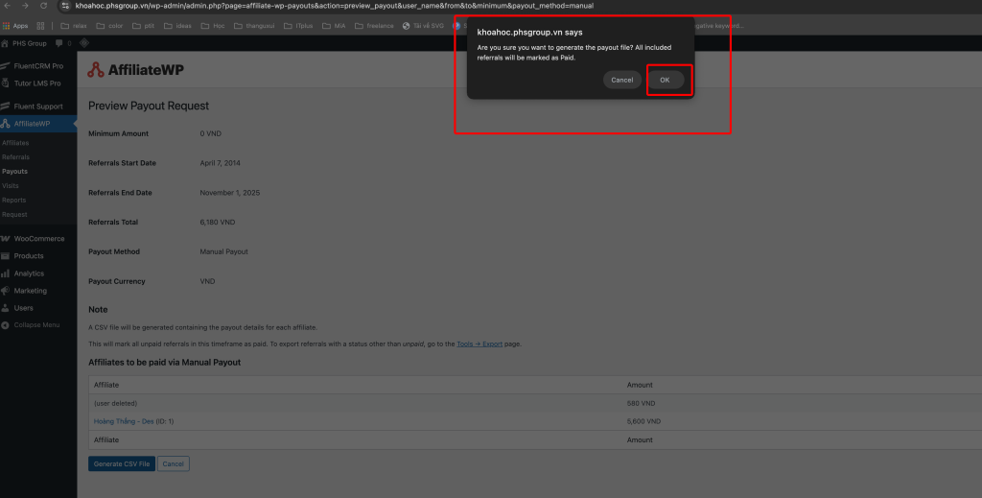This screenshot has height=498, width=982.
Task: Click the browser back arrow
Action: (9, 6)
